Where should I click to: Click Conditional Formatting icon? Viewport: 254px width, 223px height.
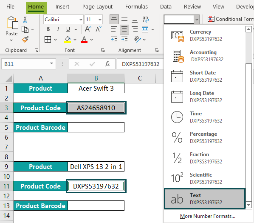click(x=211, y=19)
